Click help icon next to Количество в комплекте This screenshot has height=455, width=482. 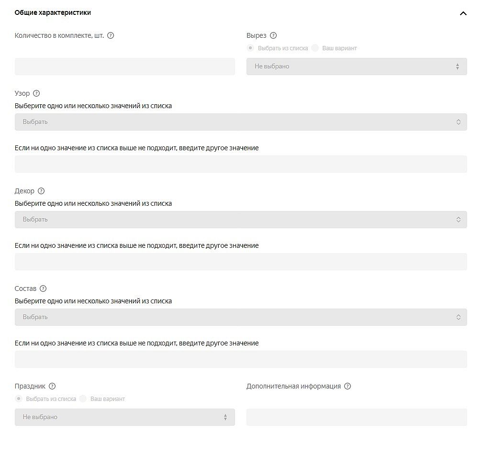click(111, 35)
